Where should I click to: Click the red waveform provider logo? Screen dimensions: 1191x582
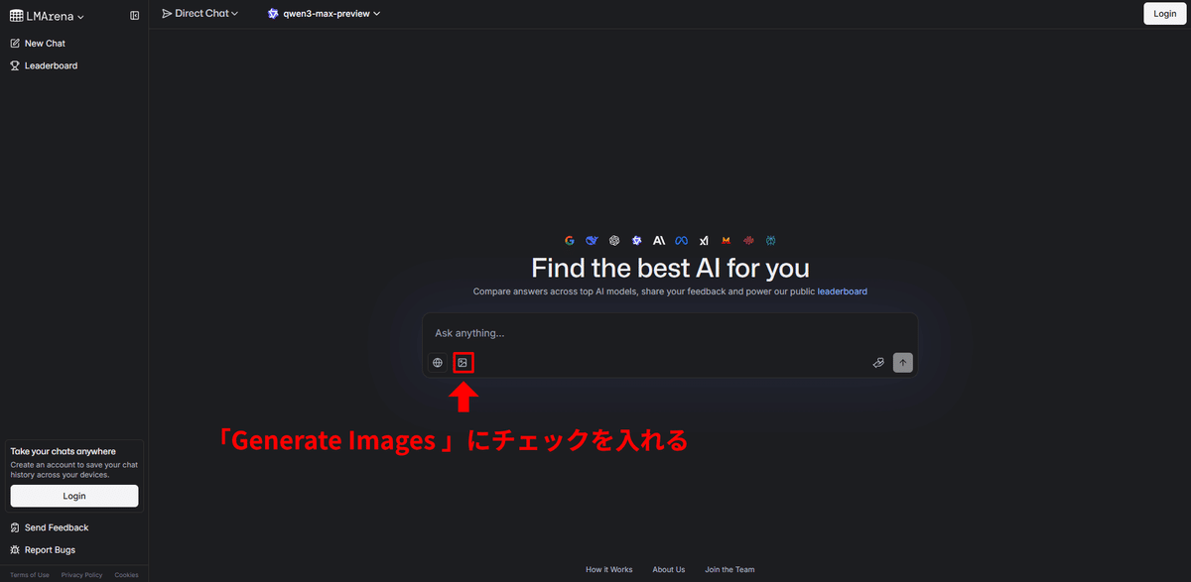(x=748, y=240)
